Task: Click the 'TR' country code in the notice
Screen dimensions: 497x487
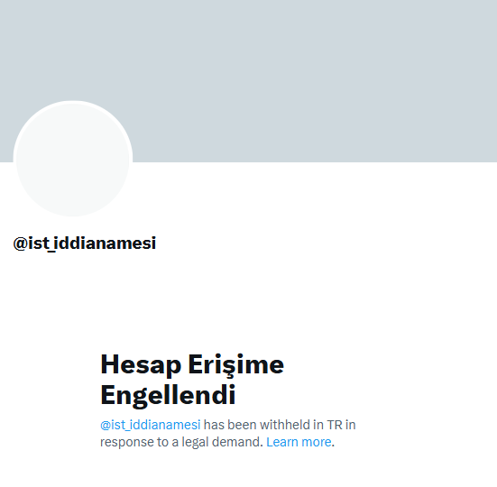Action: click(335, 425)
